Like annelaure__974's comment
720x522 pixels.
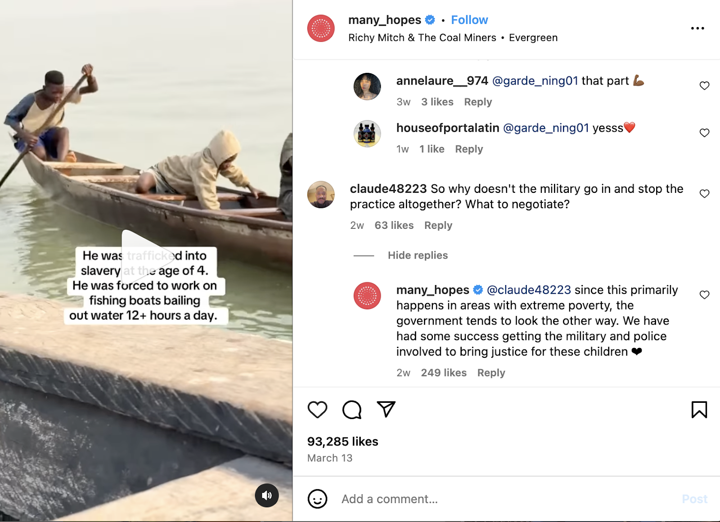704,86
